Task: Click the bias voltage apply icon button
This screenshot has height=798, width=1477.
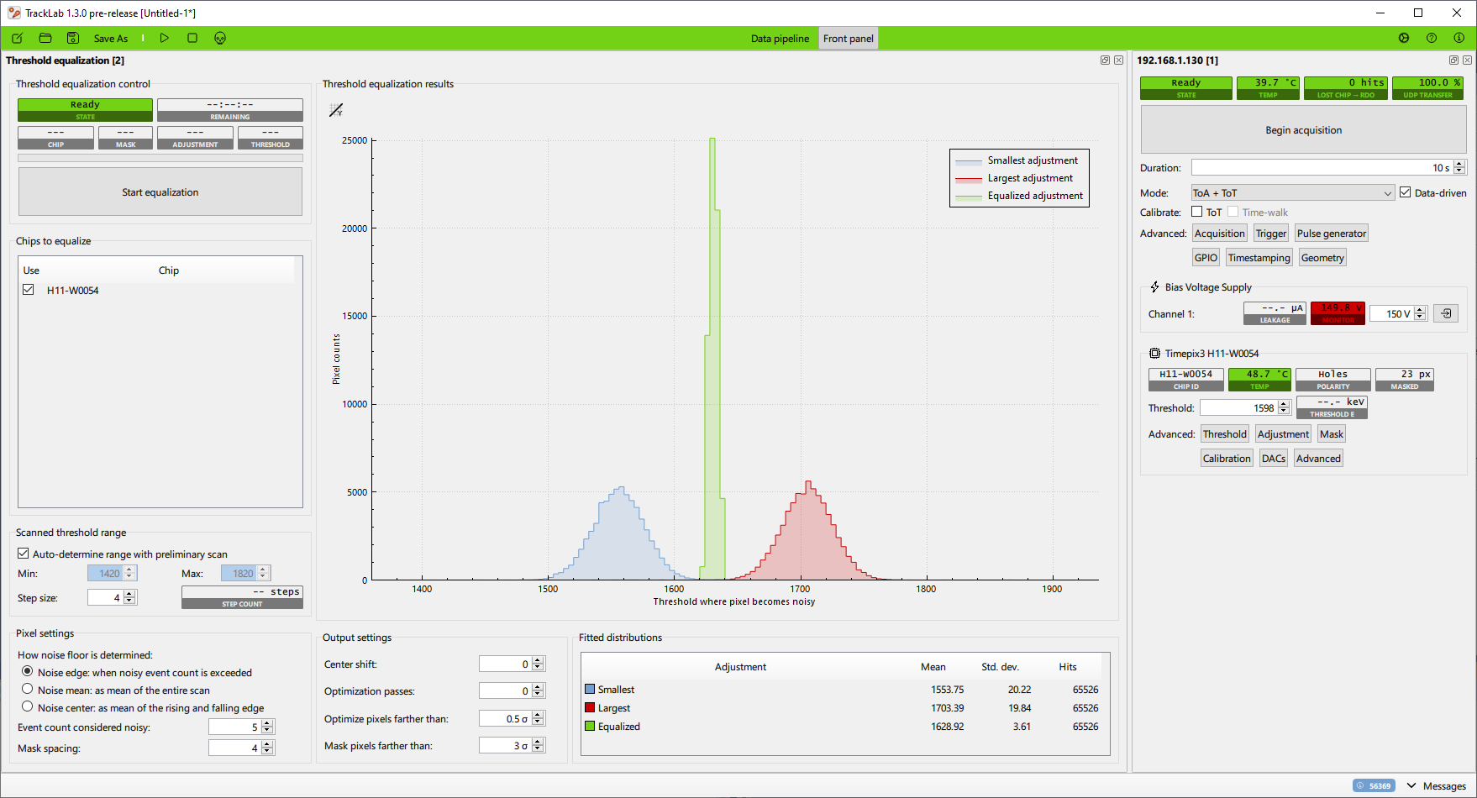Action: tap(1446, 314)
